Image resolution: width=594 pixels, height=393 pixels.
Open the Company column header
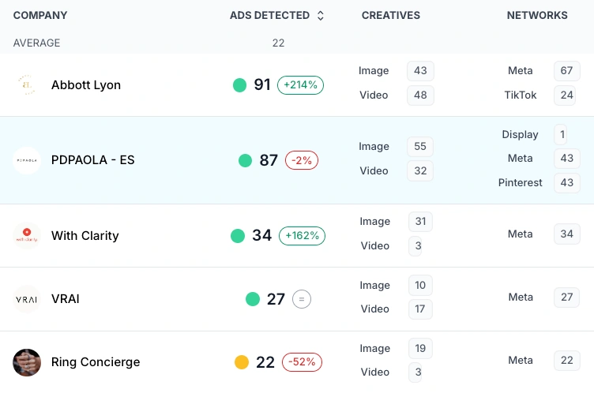pyautogui.click(x=40, y=16)
